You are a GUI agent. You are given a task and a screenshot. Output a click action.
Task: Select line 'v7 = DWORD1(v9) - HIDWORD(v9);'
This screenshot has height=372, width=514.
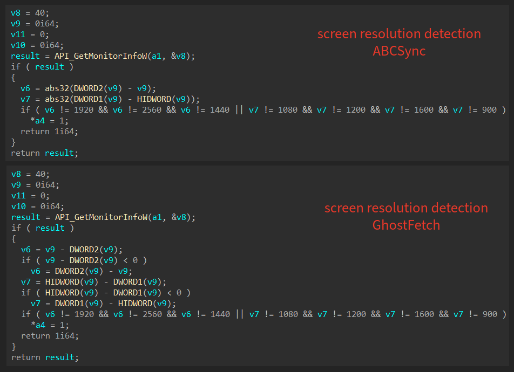(103, 304)
